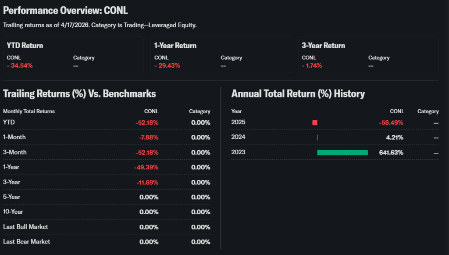Screen dimensions: 449x255
Task: Click the 4.21% return value for 2024
Action: [395, 137]
